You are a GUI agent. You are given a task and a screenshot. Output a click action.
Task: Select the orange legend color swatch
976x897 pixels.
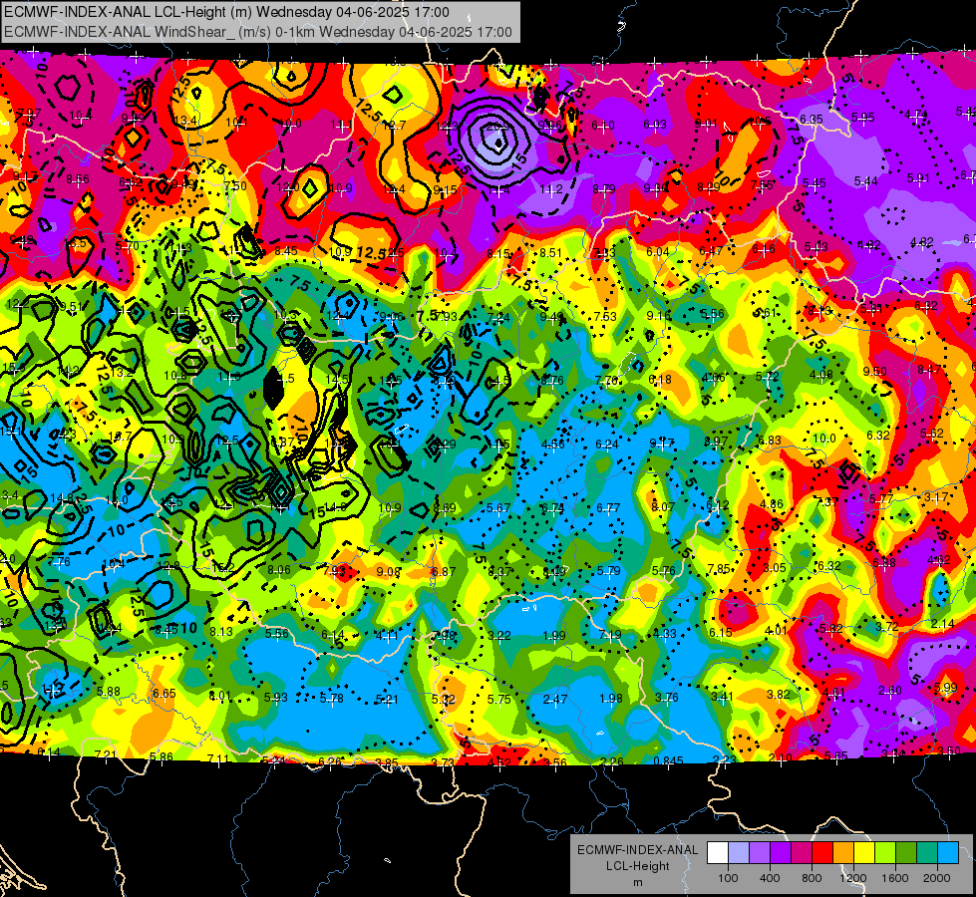pyautogui.click(x=843, y=853)
